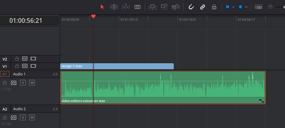Toggle the Position Lock icon
This screenshot has height=128, width=285.
(214, 7)
